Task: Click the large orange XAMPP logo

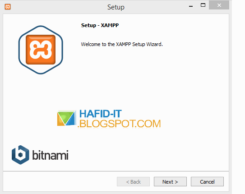Action: tap(41, 50)
